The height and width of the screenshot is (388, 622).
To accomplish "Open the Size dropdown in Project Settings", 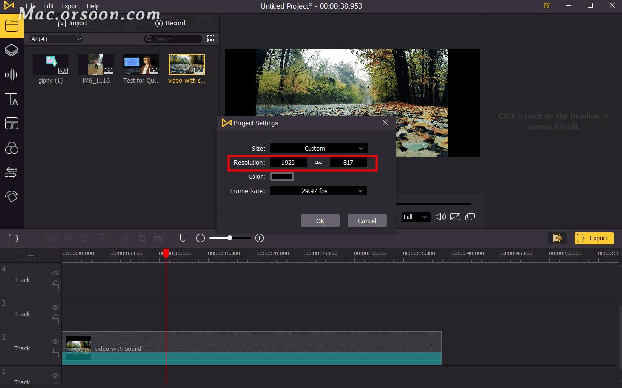I will point(318,148).
